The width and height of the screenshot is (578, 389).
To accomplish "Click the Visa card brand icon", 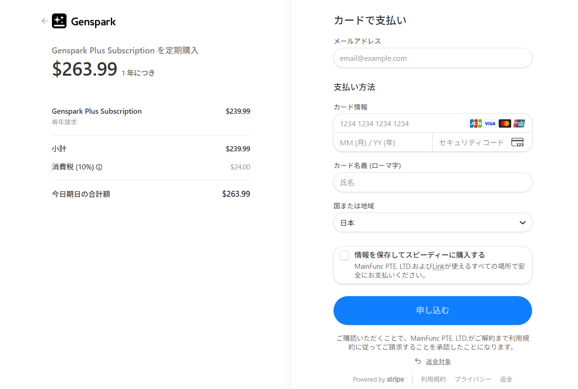I will (490, 123).
